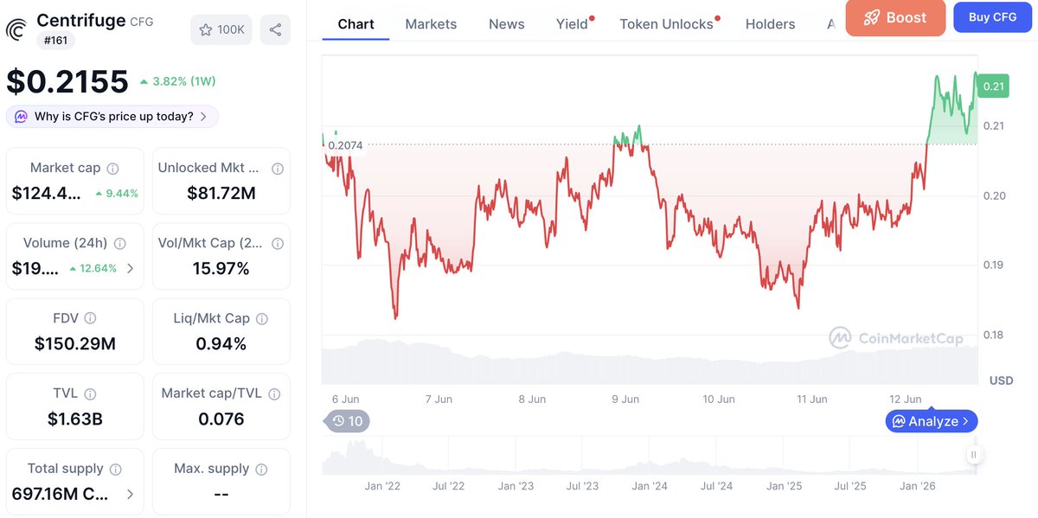Click the Centrifuge logo icon

click(16, 30)
